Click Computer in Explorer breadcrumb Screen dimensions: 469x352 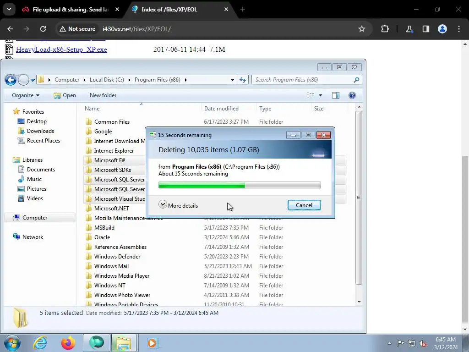67,80
